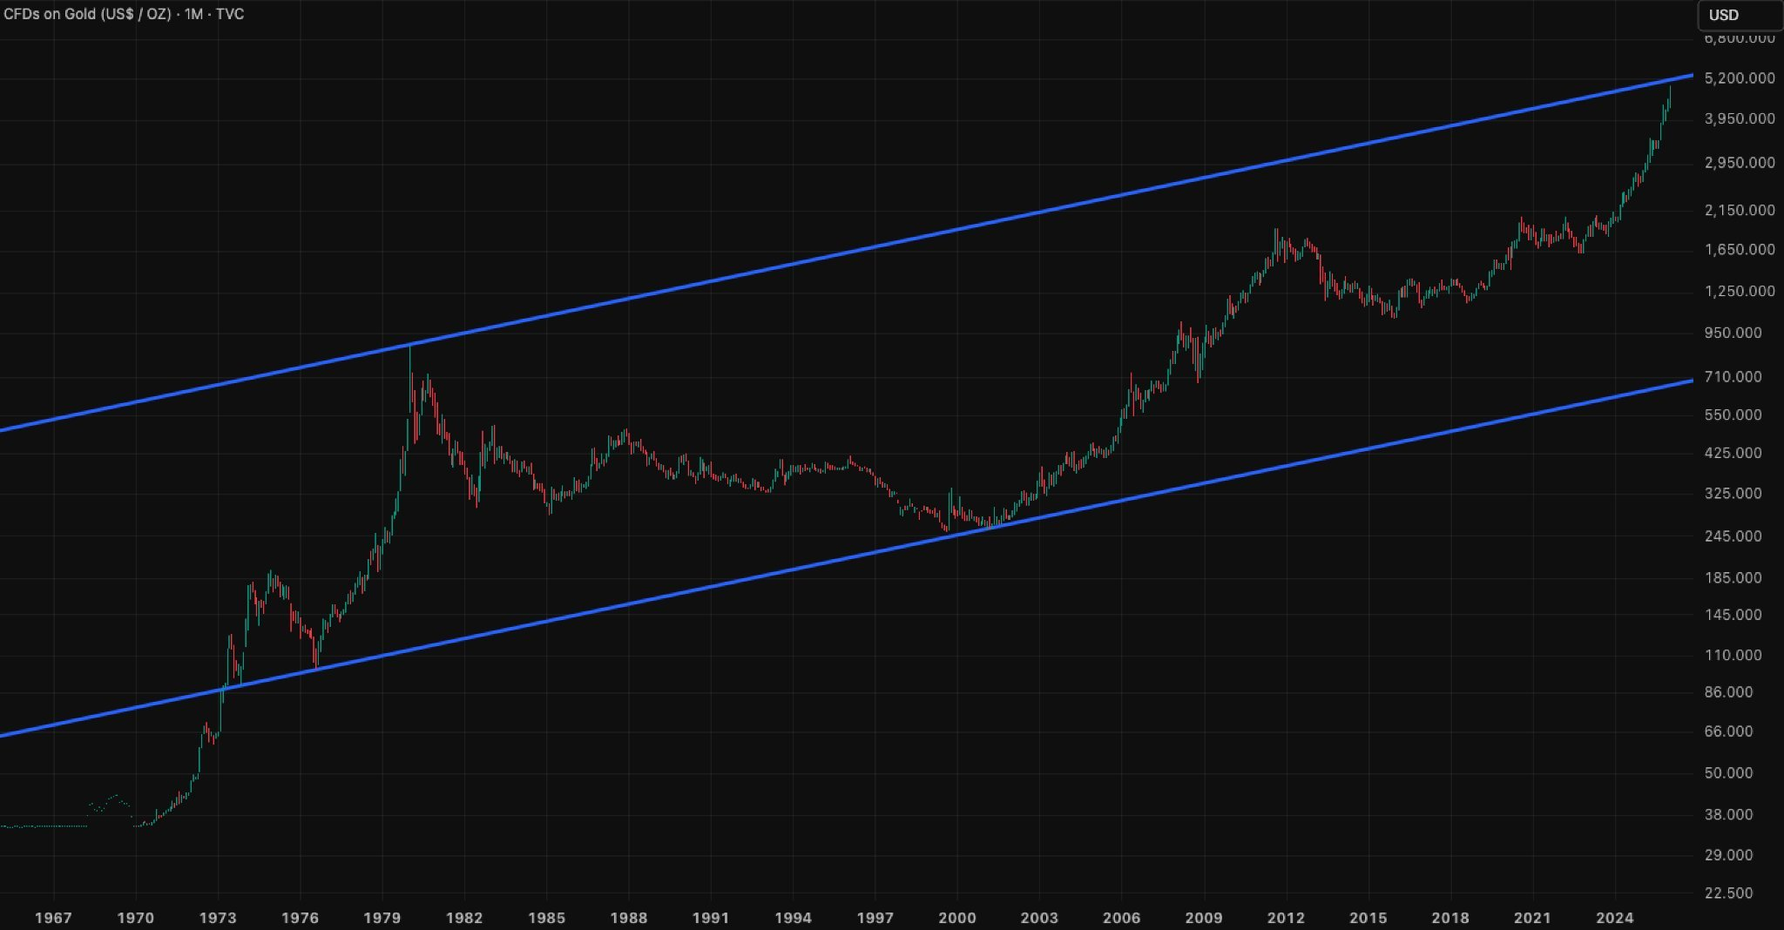
Task: Click the 5,200.000 price axis label
Action: point(1740,78)
